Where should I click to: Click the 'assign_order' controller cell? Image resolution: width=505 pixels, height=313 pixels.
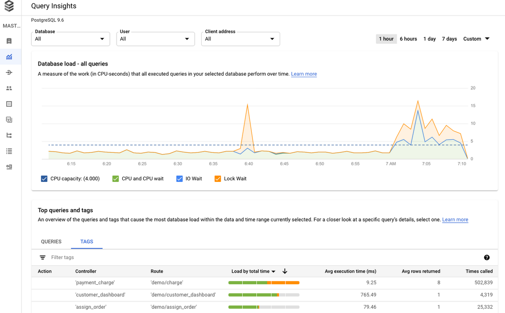[91, 307]
